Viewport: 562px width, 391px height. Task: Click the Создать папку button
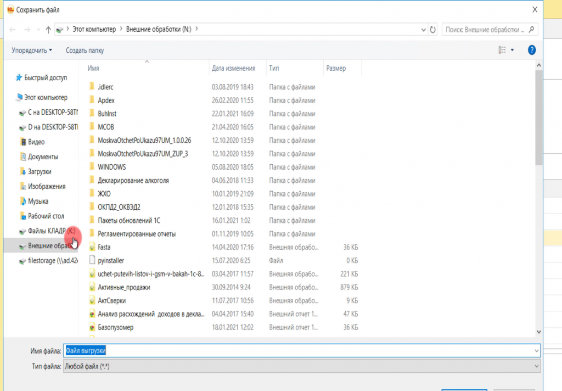click(85, 51)
